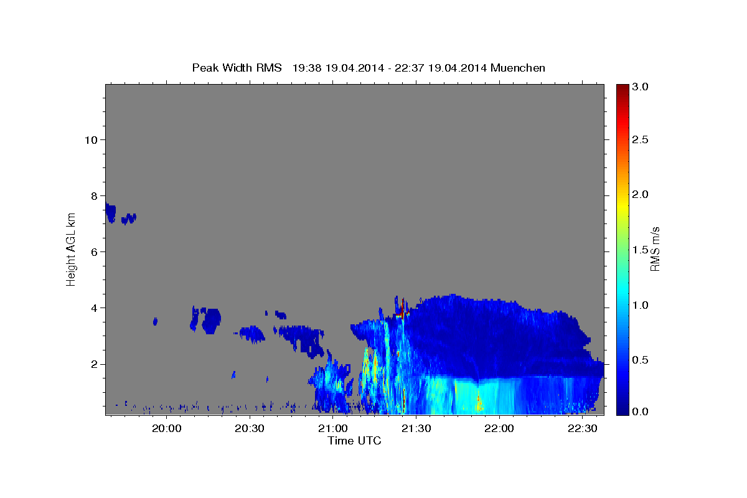
Task: Click the 21:00 time tick label
Action: 333,428
